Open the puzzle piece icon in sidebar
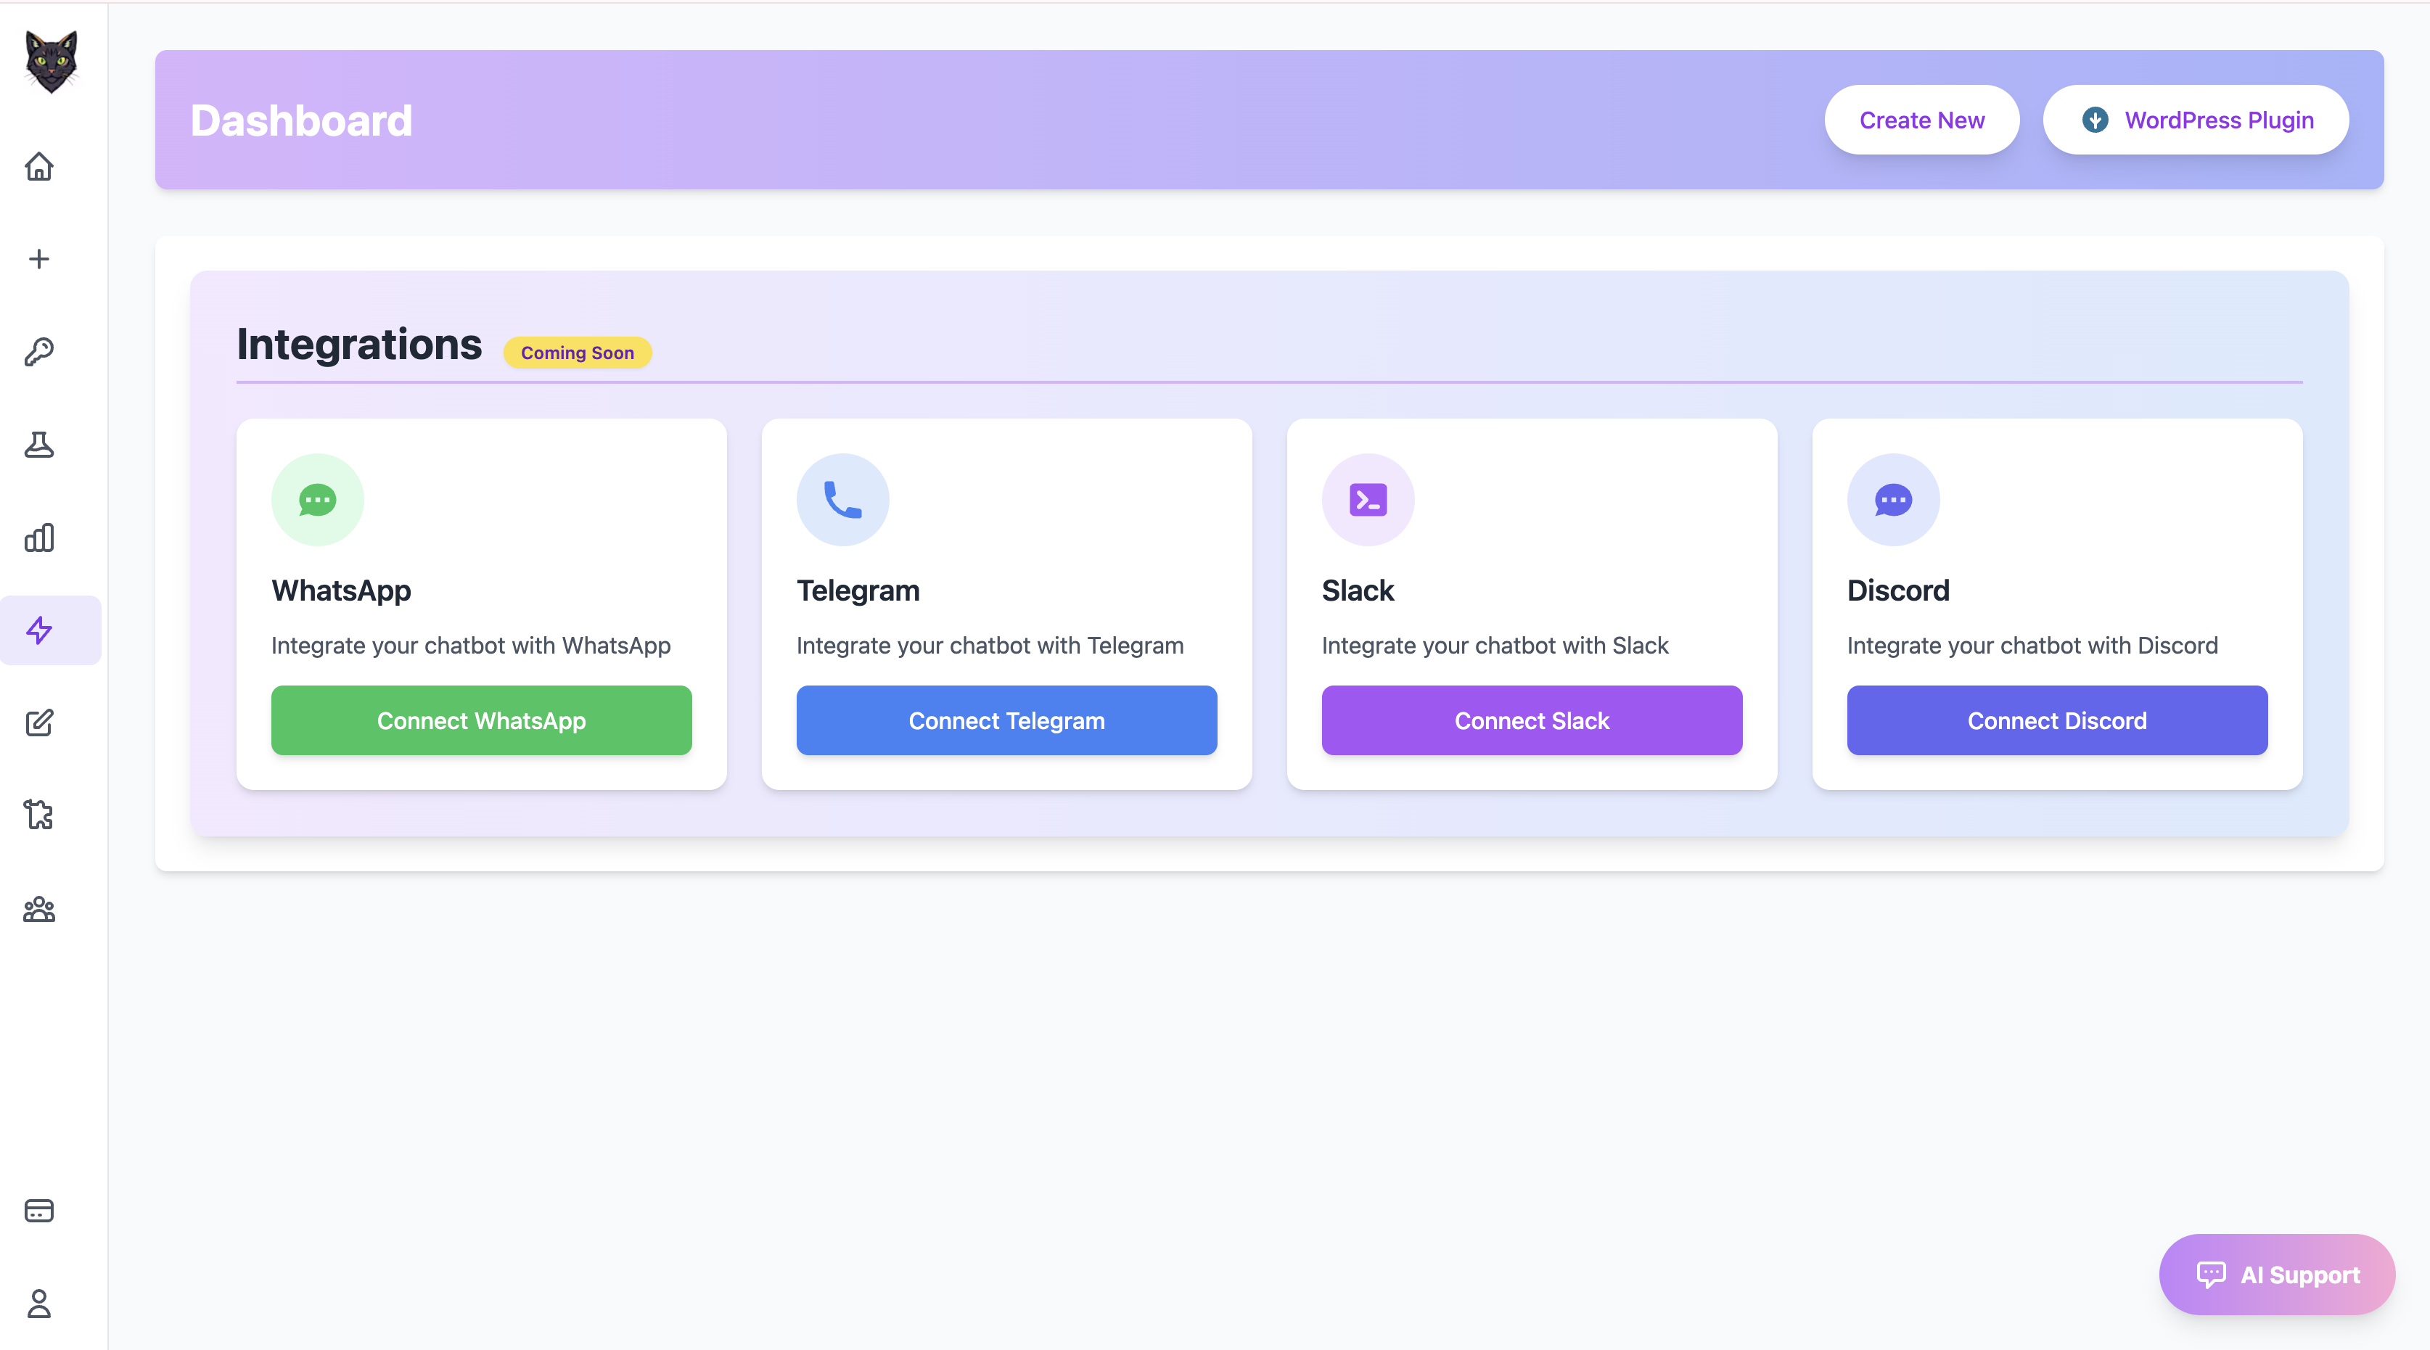2430x1350 pixels. pyautogui.click(x=38, y=815)
